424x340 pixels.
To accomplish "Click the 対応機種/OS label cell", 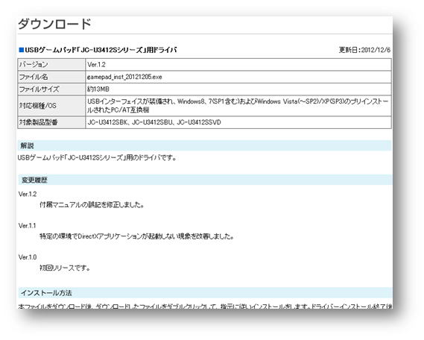I will pos(51,106).
